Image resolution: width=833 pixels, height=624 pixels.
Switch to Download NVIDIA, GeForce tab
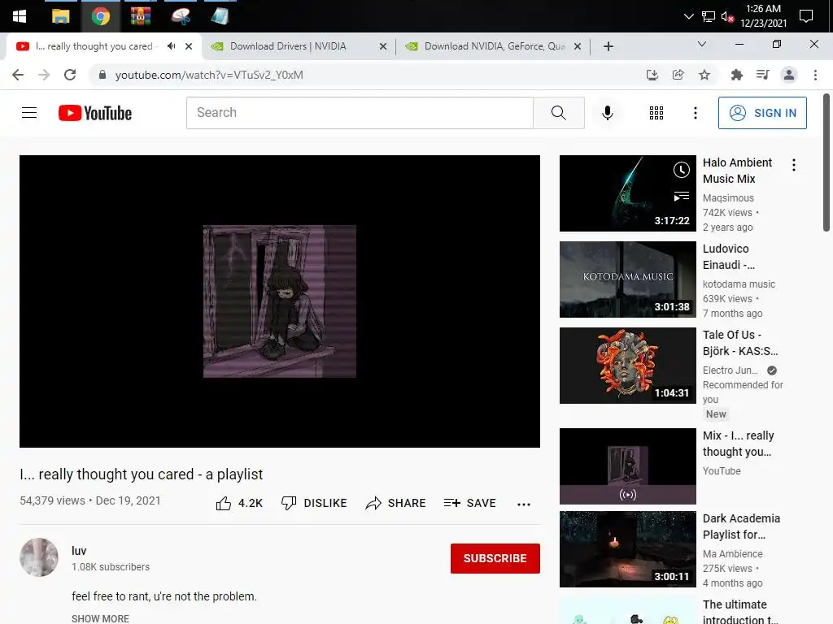coord(494,46)
